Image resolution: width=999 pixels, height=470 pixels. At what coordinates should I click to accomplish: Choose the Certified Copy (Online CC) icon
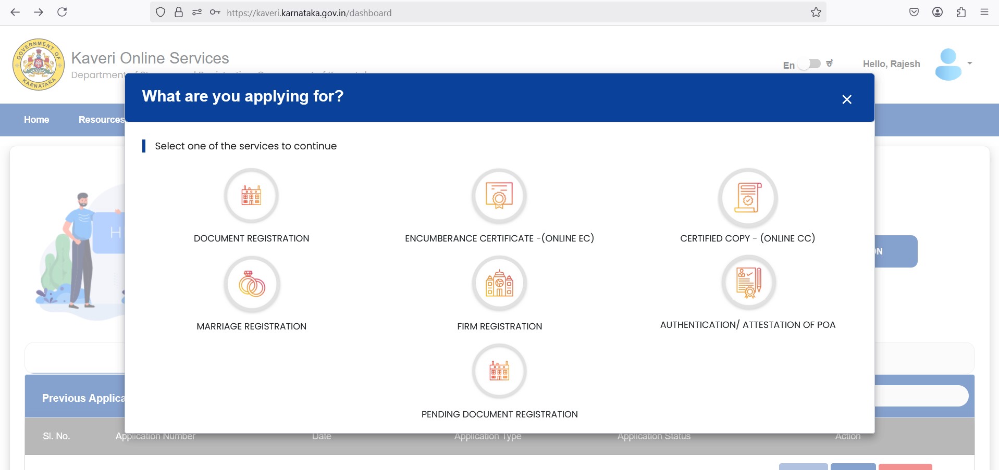point(748,198)
